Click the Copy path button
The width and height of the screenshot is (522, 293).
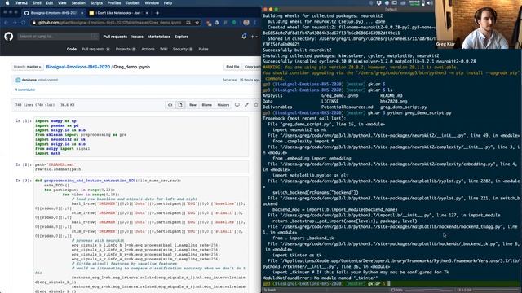(x=252, y=67)
